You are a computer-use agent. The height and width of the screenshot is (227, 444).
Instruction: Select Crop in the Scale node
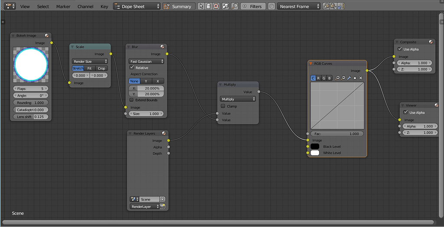(101, 68)
